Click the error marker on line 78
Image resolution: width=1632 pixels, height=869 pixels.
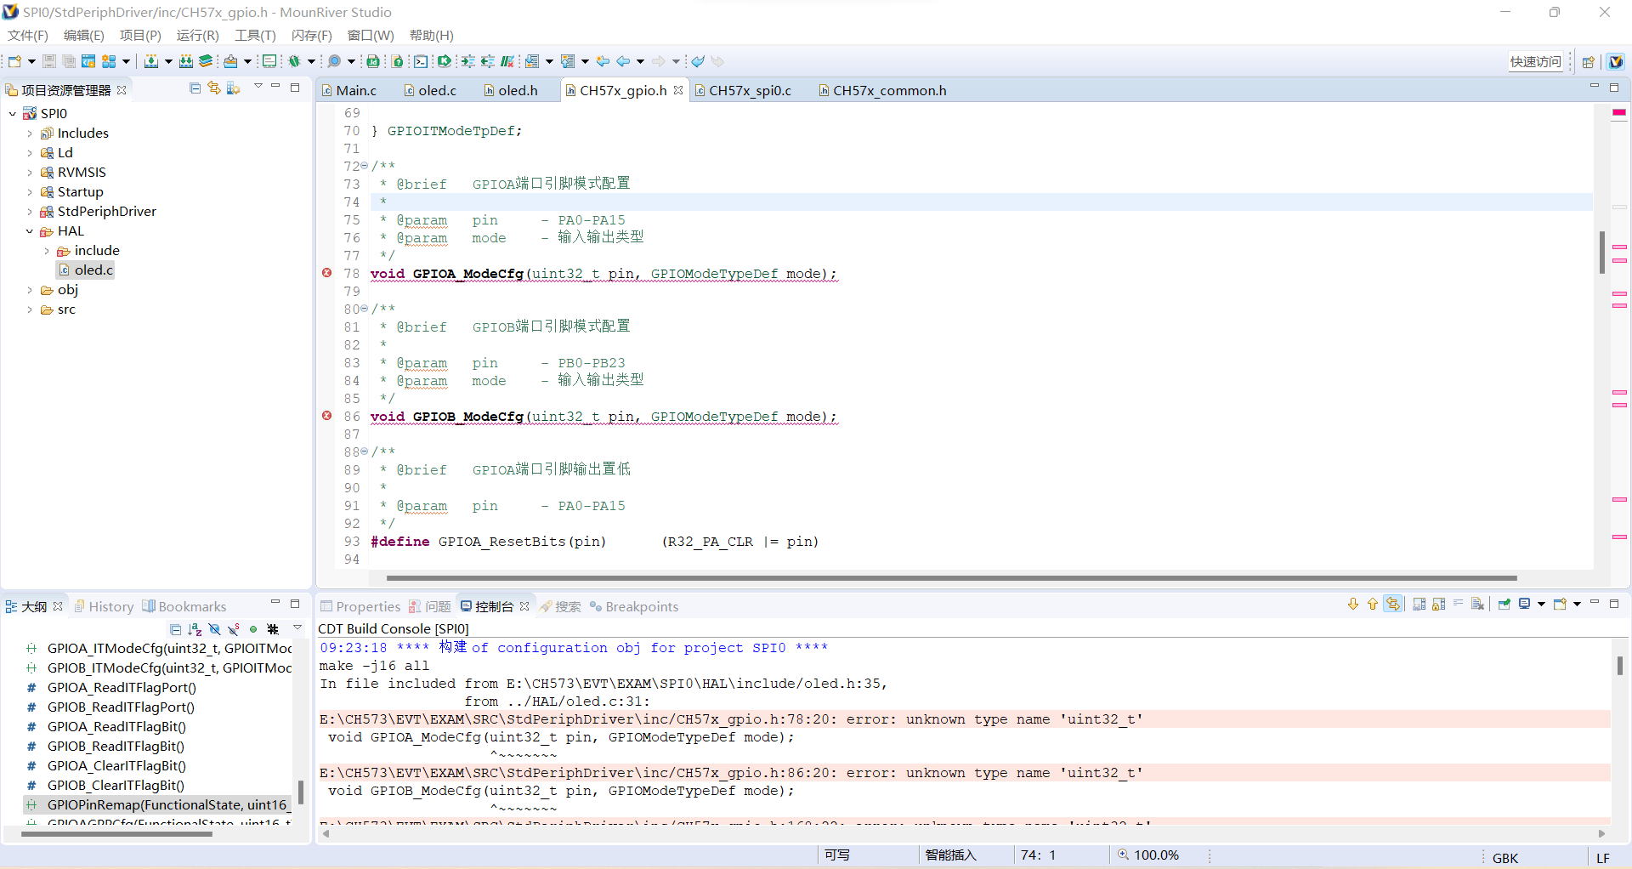pyautogui.click(x=327, y=273)
